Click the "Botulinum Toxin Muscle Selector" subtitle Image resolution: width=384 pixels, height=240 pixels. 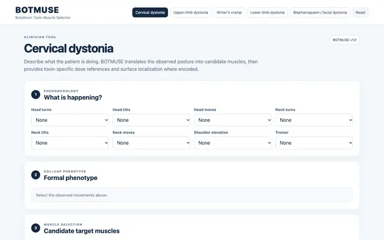coord(43,17)
